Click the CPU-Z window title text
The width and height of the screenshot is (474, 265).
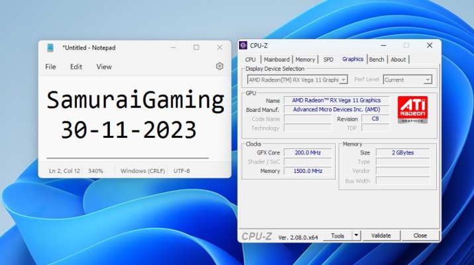click(x=259, y=46)
